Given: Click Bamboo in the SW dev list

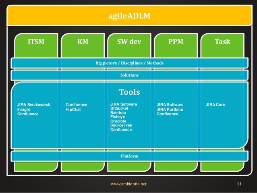Looking at the screenshot, I should coord(118,113).
